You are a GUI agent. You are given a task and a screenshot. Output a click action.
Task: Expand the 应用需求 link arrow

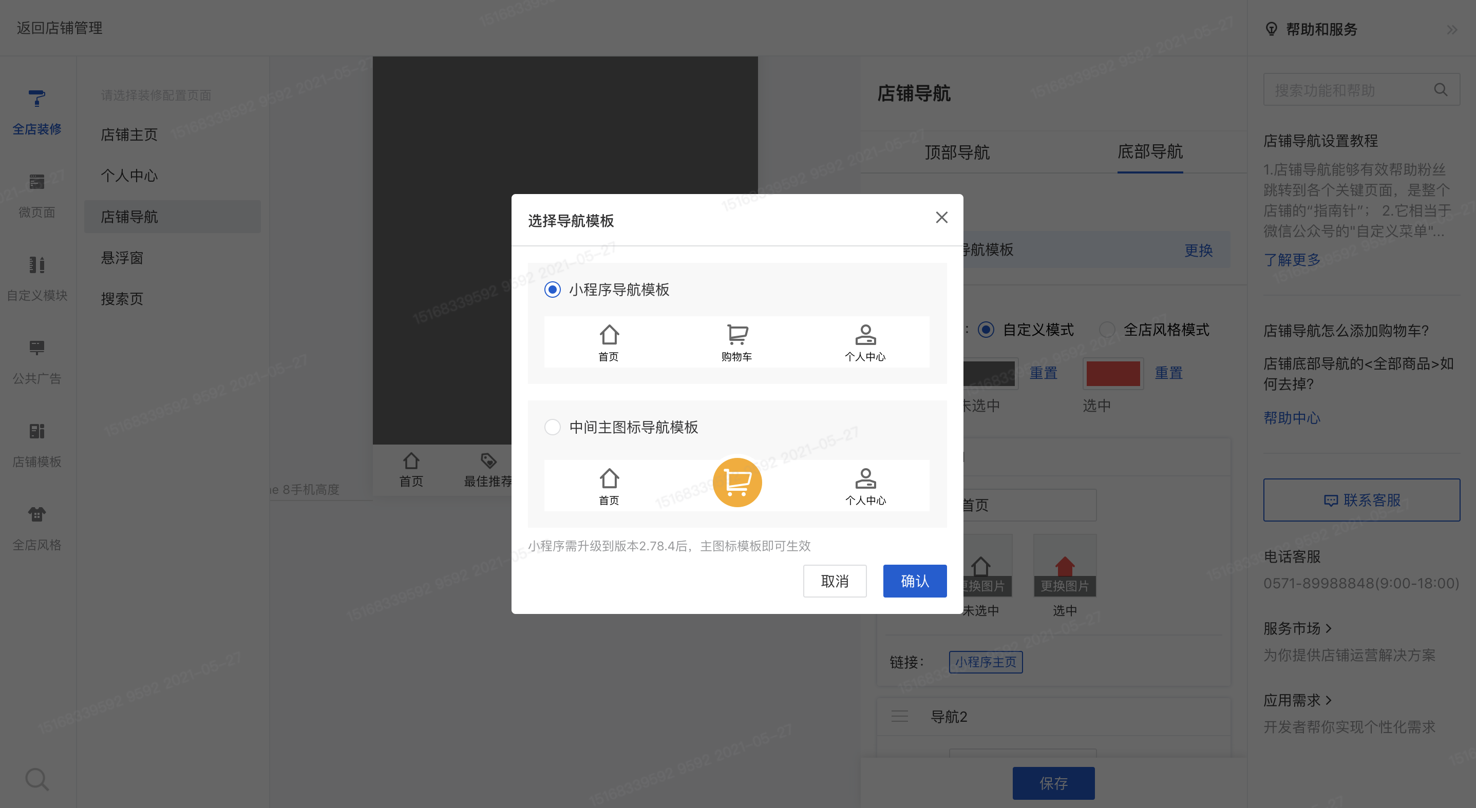(x=1329, y=700)
